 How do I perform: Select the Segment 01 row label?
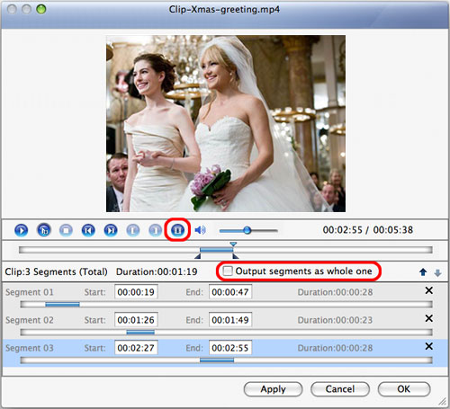coord(30,292)
